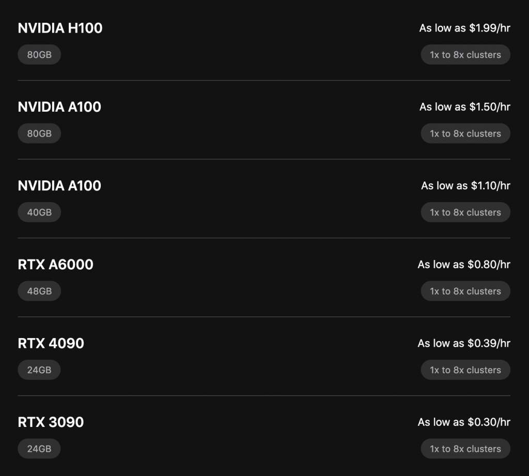Image resolution: width=529 pixels, height=476 pixels.
Task: Select the 80GB badge under NVIDIA H100
Action: tap(39, 55)
